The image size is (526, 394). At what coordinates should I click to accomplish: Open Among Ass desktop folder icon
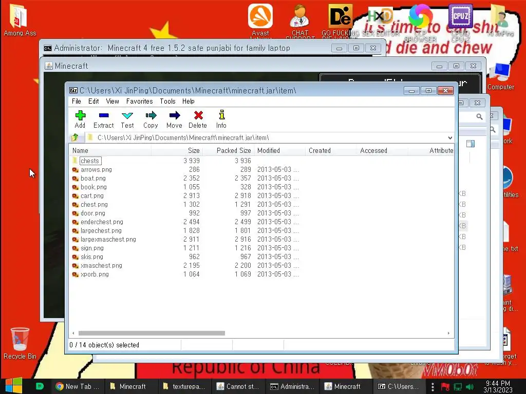[x=20, y=20]
